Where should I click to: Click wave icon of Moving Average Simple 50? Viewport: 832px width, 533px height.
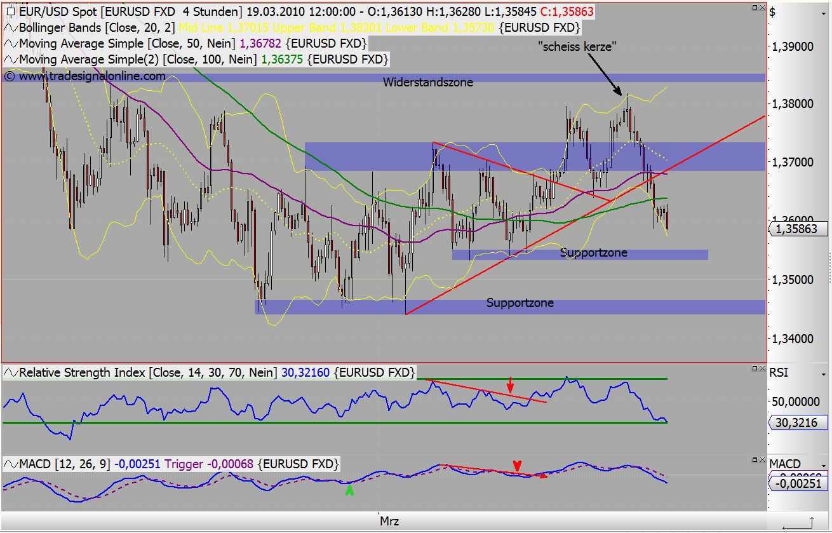(x=10, y=44)
